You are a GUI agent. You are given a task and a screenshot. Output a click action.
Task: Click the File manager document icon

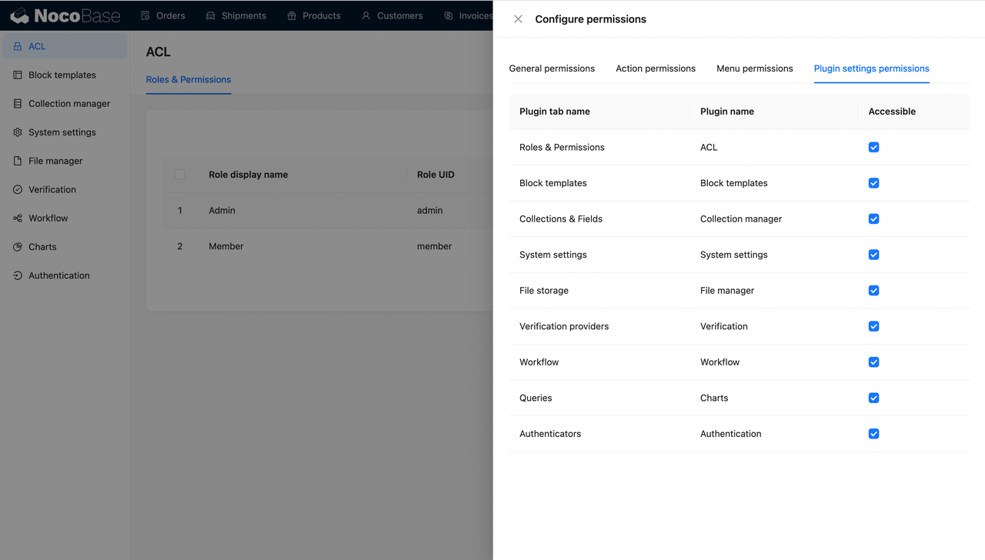[18, 161]
